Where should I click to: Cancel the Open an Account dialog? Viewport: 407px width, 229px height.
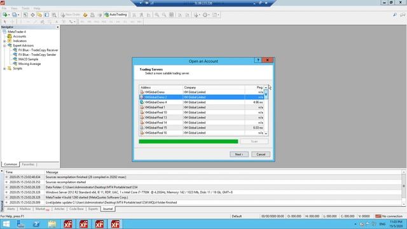point(261,155)
